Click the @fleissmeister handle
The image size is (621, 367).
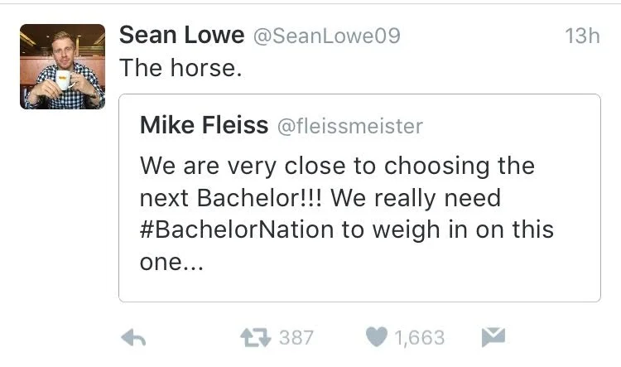pyautogui.click(x=349, y=126)
